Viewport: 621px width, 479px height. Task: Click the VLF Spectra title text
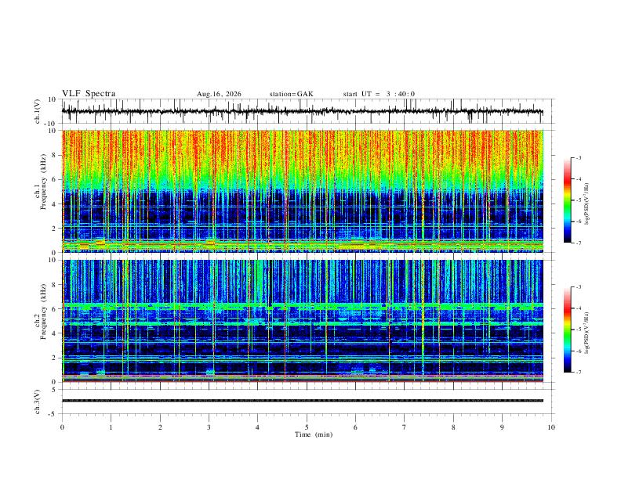pos(89,94)
